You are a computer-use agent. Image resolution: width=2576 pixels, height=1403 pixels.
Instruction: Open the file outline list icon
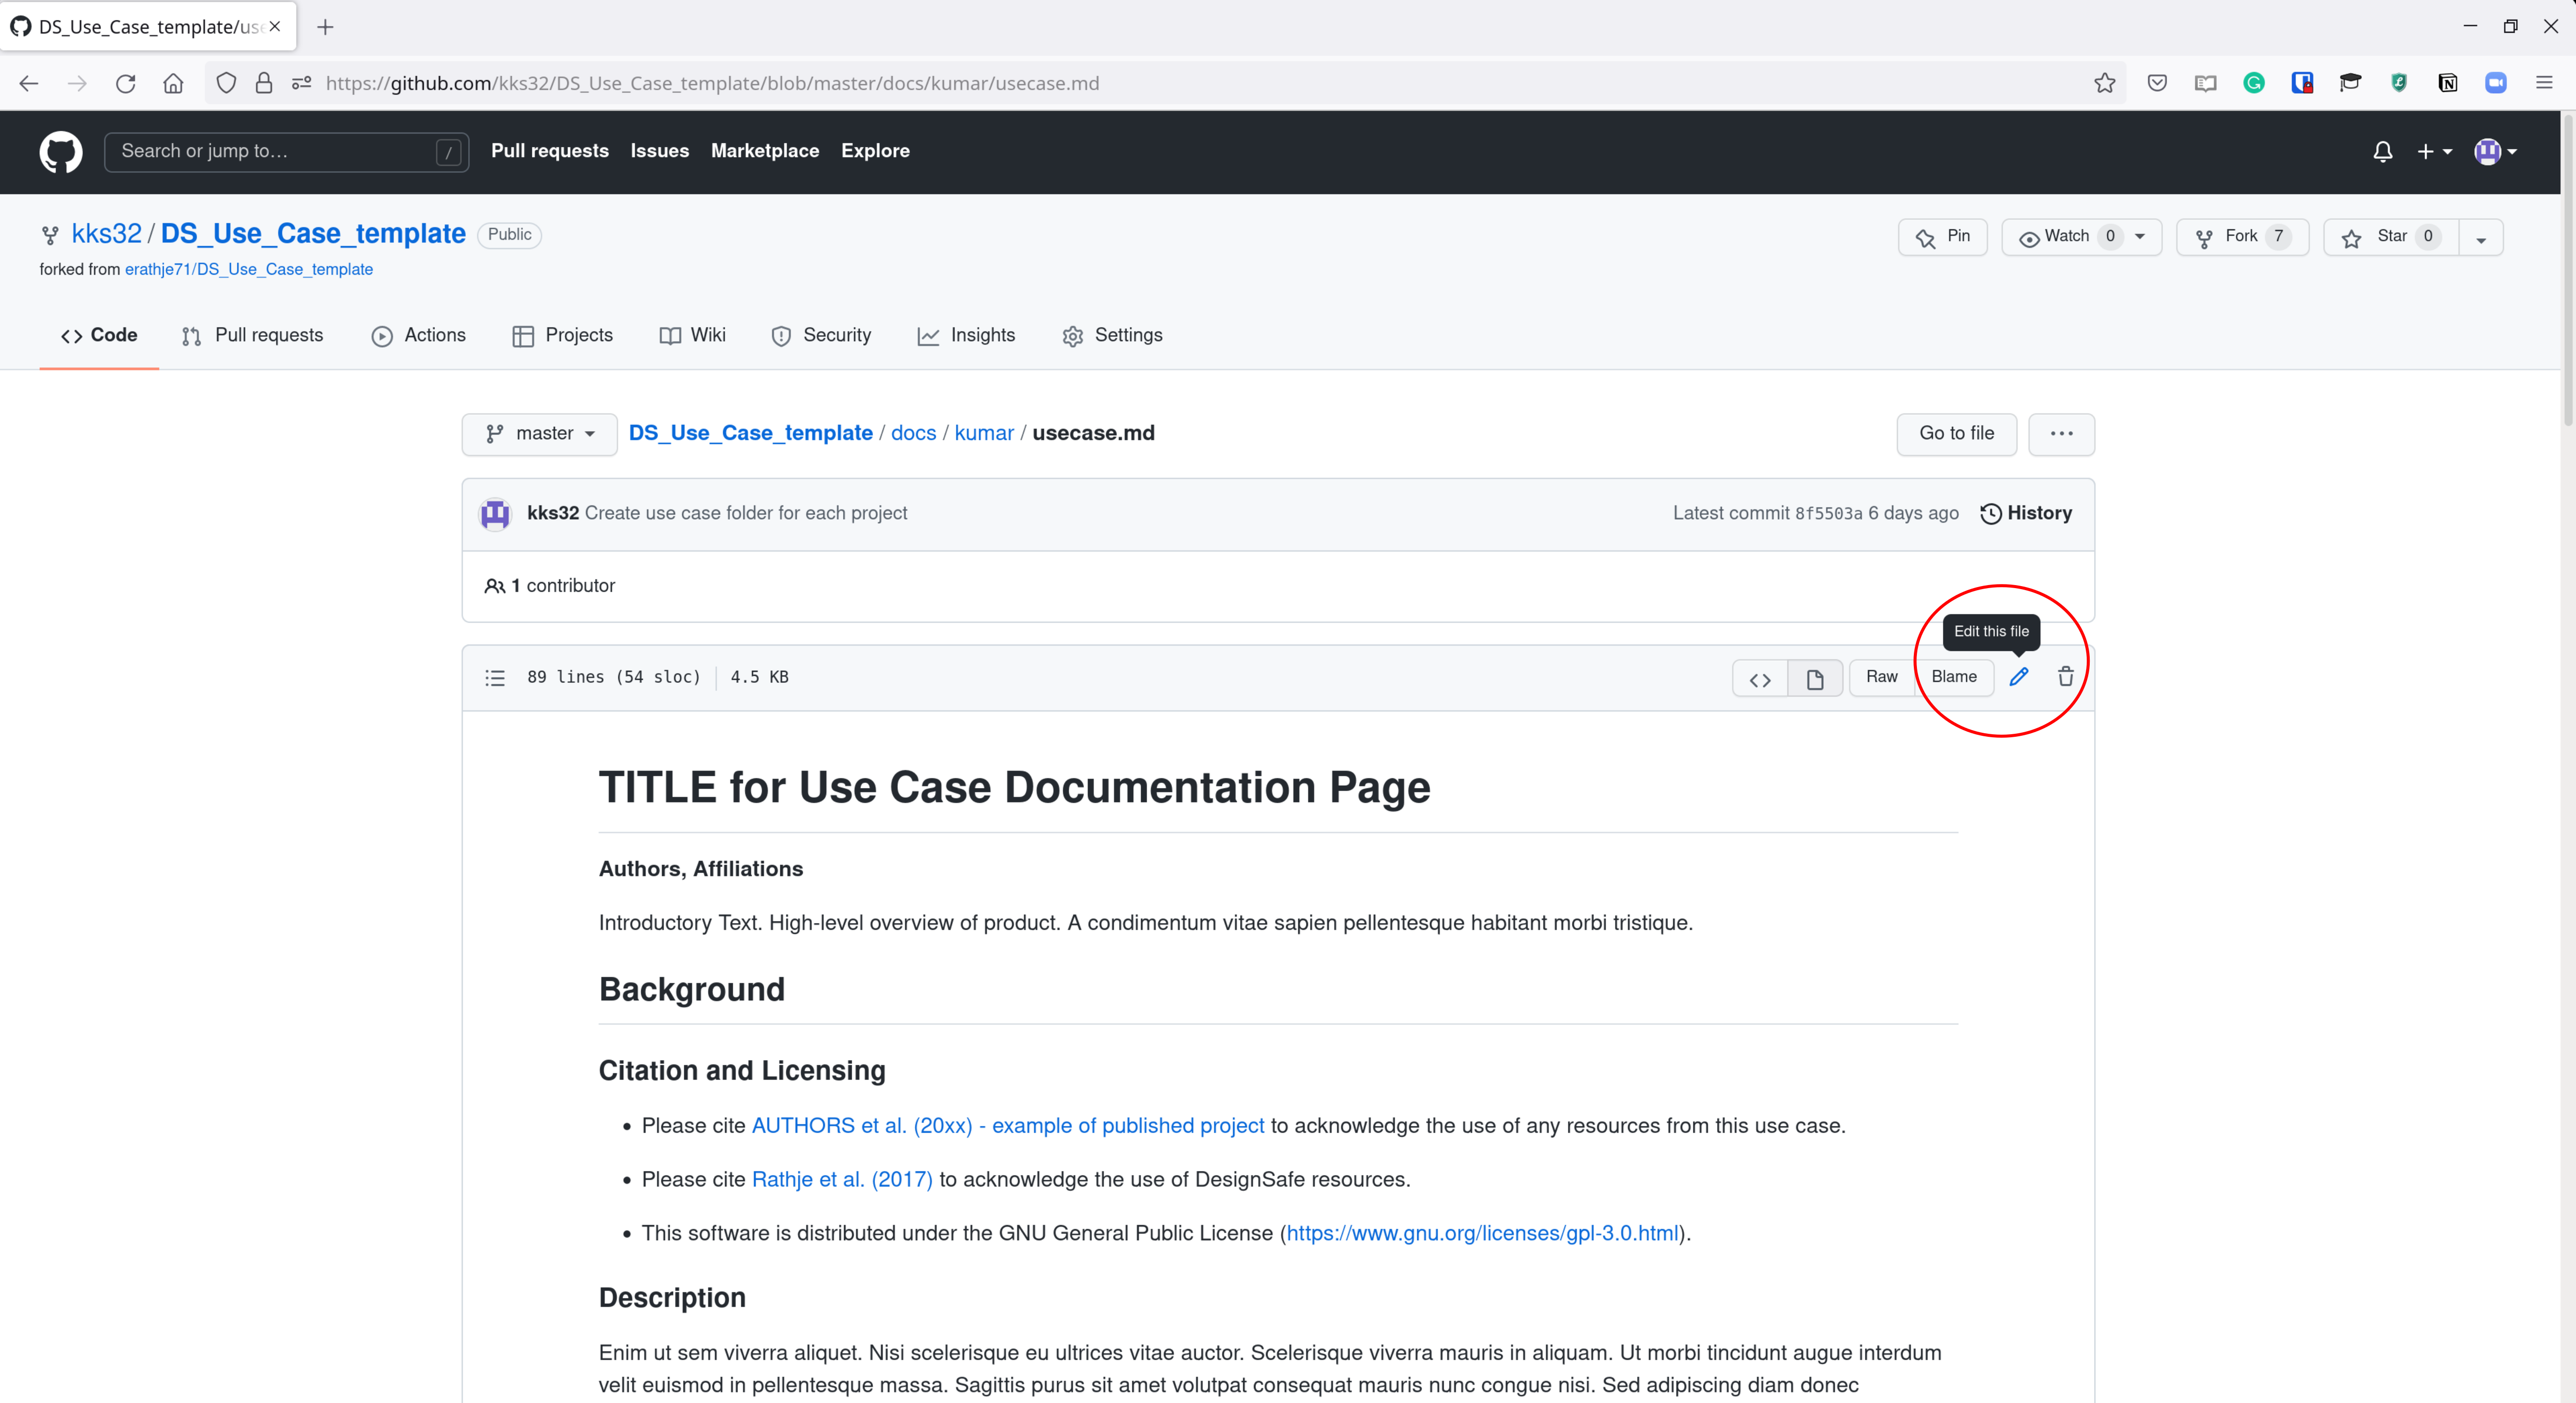(495, 678)
